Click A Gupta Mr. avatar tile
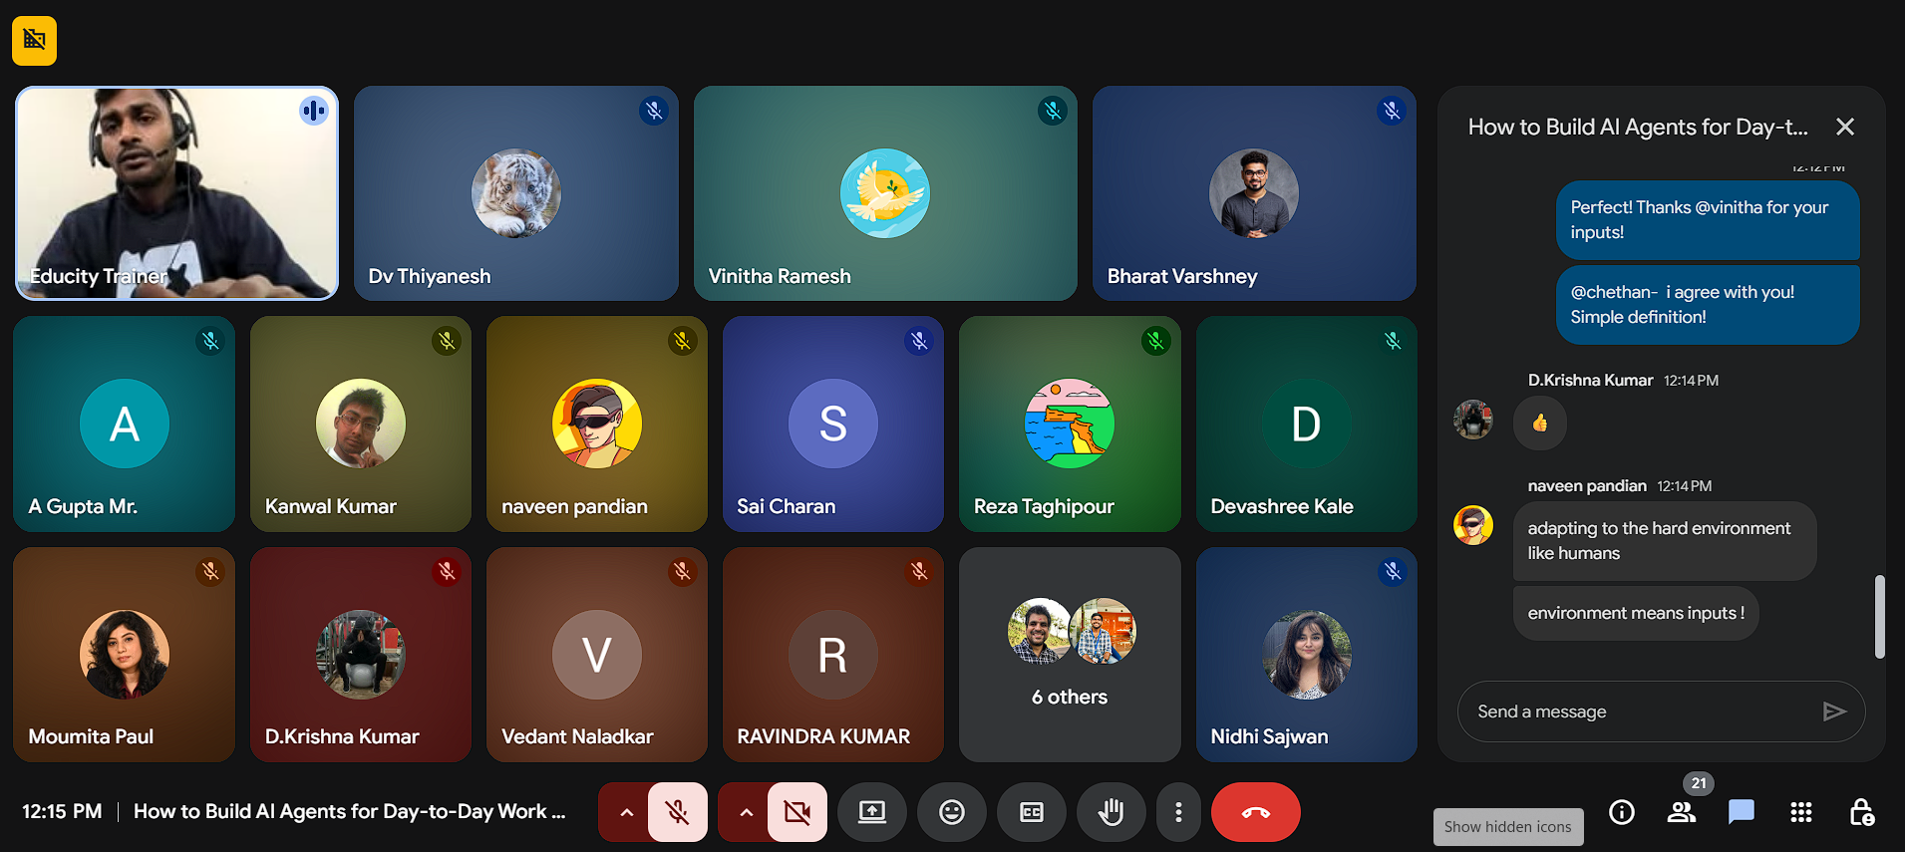Image resolution: width=1905 pixels, height=852 pixels. 124,424
